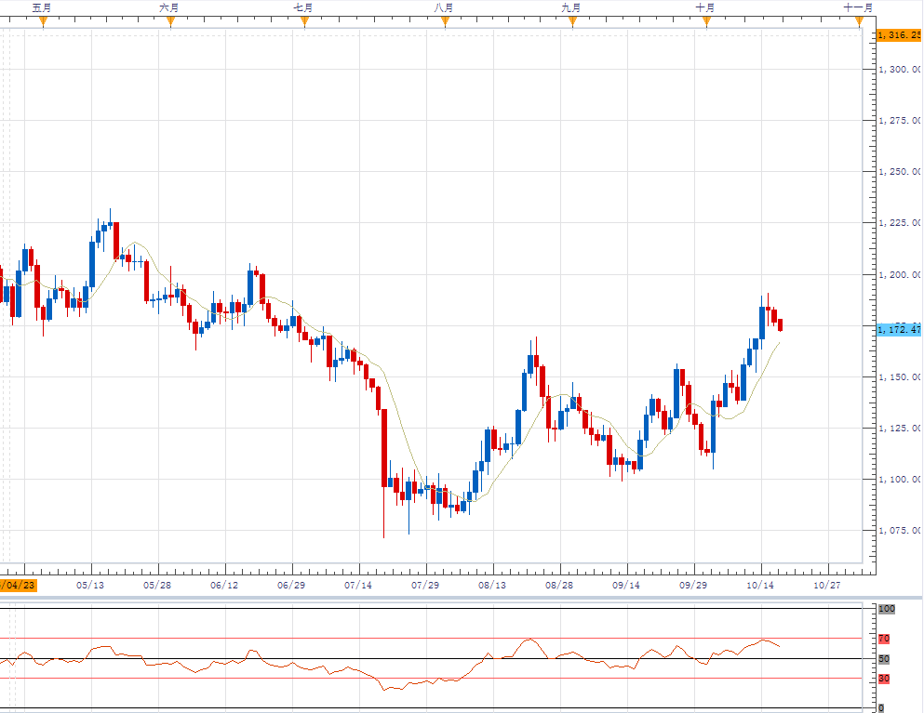Select the RSI 70 overbought level label
The height and width of the screenshot is (713, 924).
884,639
